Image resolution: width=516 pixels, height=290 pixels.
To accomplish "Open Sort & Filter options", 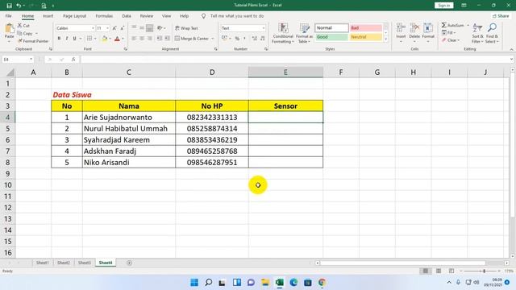I will point(477,33).
